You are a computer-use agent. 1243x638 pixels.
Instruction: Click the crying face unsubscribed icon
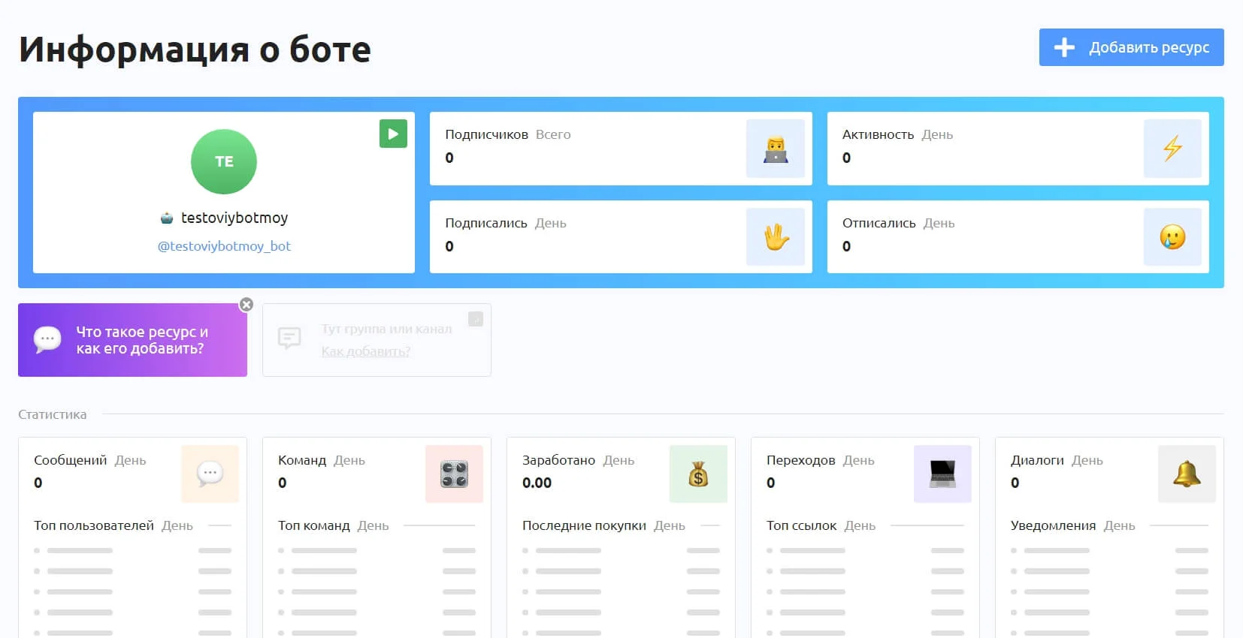(x=1172, y=237)
